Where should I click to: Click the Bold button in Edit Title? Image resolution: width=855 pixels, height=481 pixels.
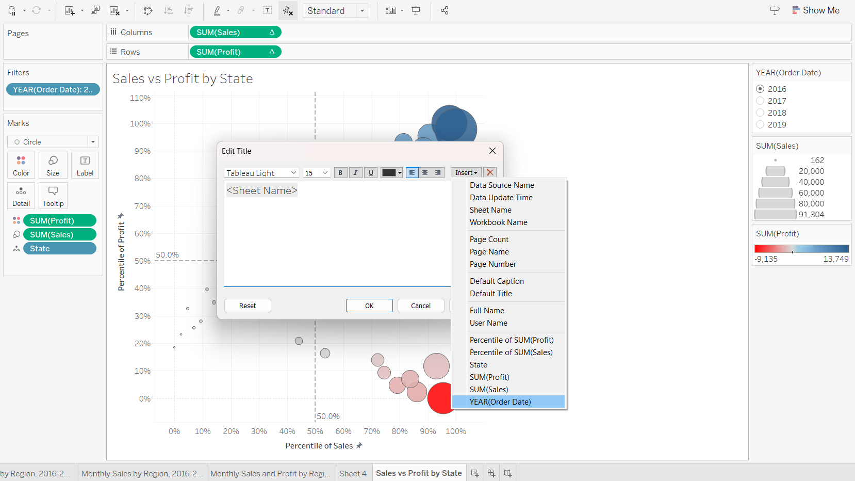(x=340, y=173)
